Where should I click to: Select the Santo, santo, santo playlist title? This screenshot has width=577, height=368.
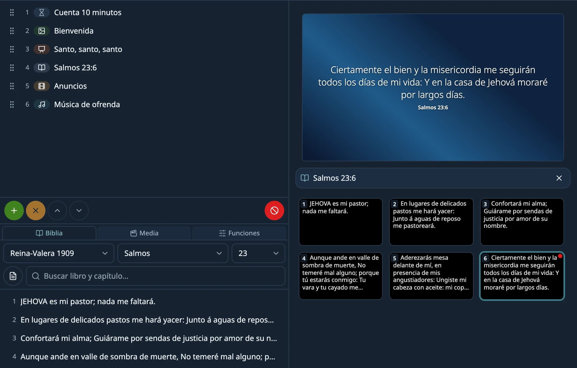click(88, 49)
